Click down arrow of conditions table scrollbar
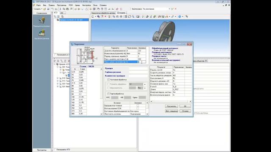The image size is (271, 152). coord(147,114)
